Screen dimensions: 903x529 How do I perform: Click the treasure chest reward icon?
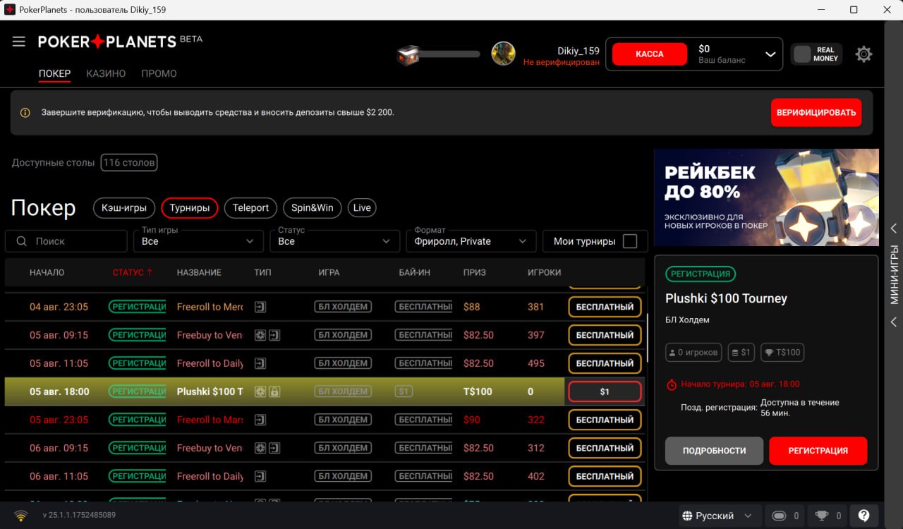[x=408, y=54]
